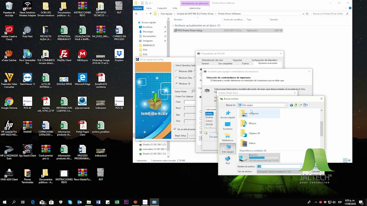Go back using the blue back arrow icon
Image resolution: width=367 pixels, height=206 pixels.
click(291, 105)
